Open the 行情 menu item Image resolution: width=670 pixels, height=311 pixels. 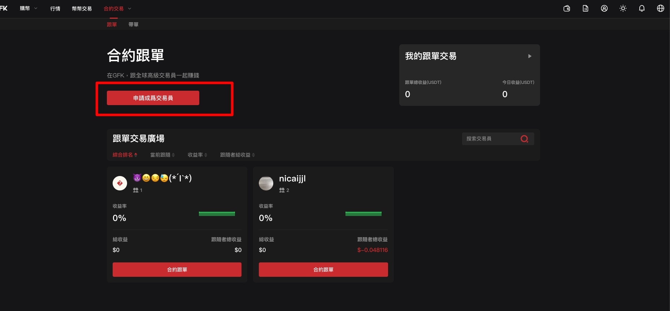pyautogui.click(x=55, y=9)
